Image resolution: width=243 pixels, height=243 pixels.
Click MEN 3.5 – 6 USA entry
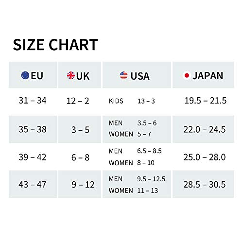pyautogui.click(x=133, y=123)
